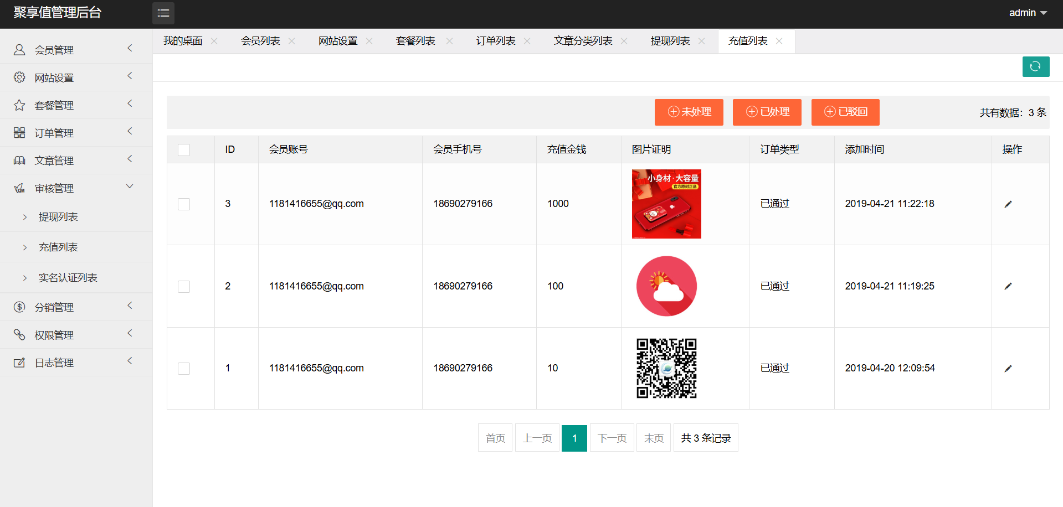Viewport: 1063px width, 507px height.
Task: Click the hamburger menu toggle icon
Action: tap(163, 13)
